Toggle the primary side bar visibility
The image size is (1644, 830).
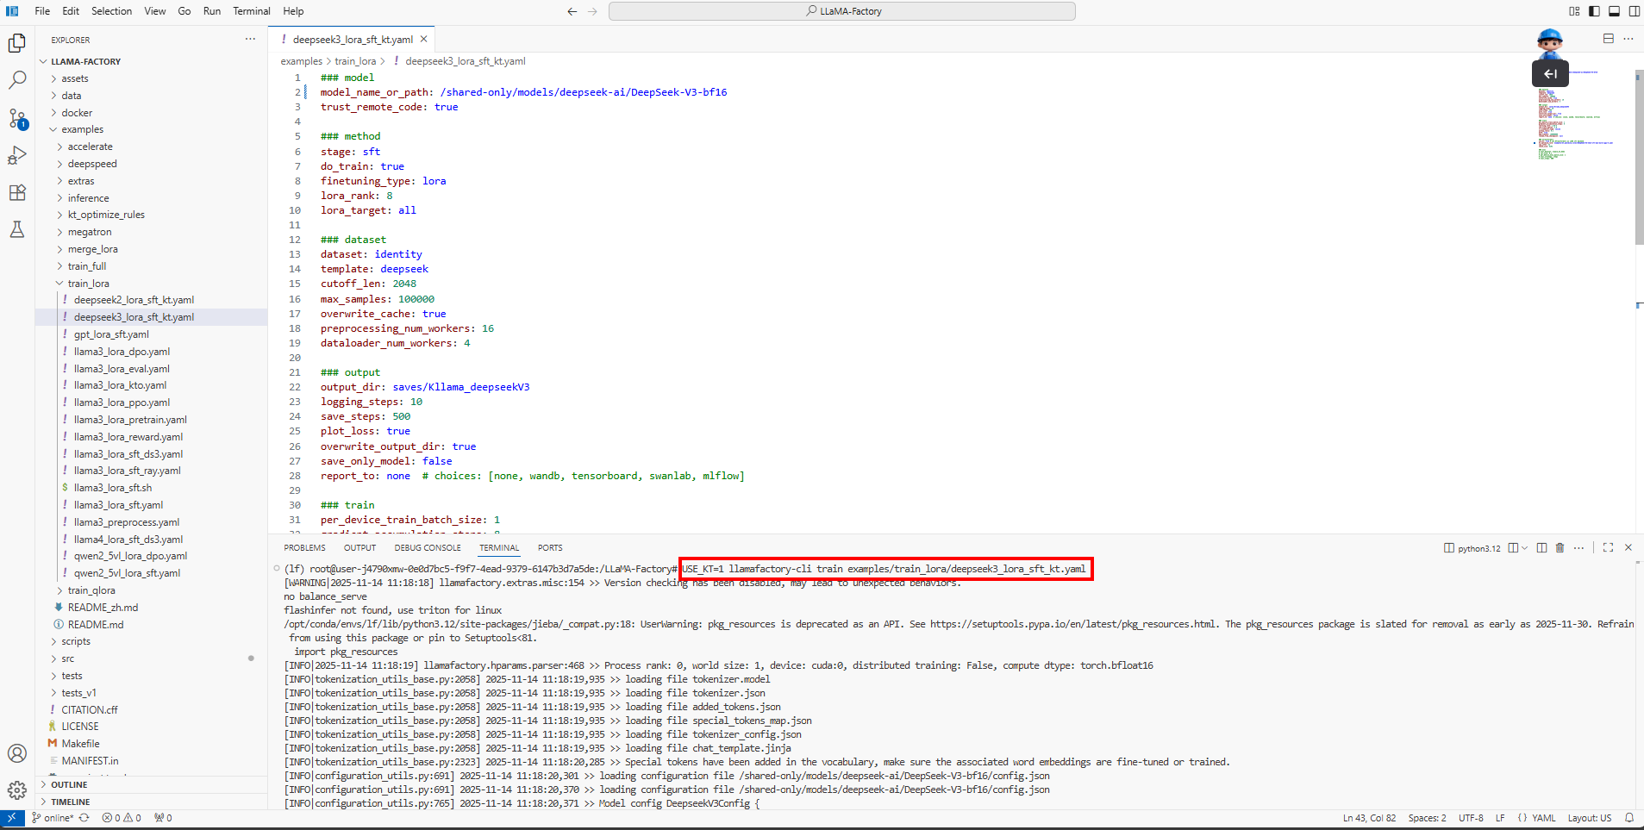click(1594, 11)
